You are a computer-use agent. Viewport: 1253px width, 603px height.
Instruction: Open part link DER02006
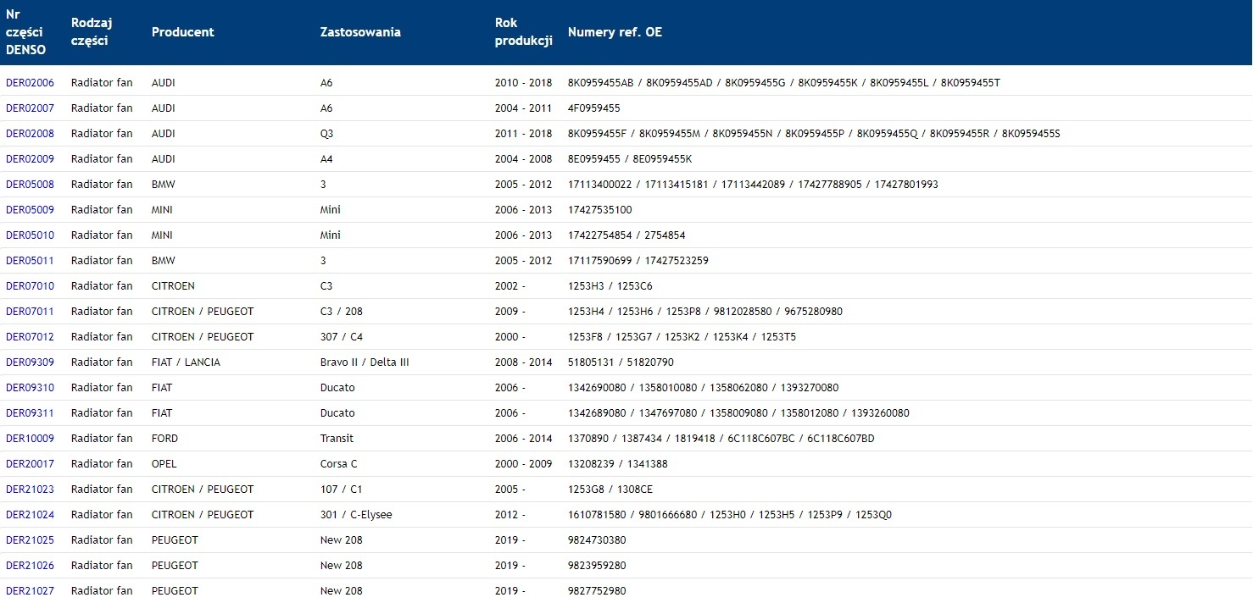click(30, 83)
